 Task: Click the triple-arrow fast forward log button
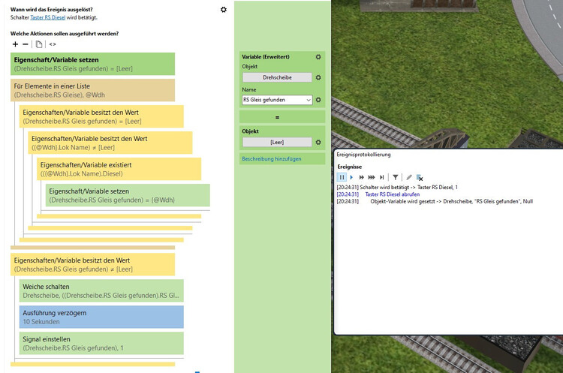372,177
